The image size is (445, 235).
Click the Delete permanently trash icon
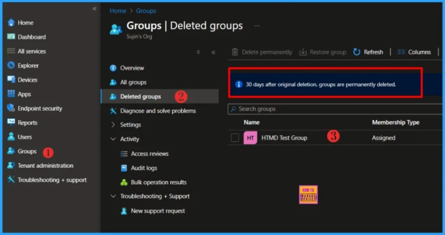[x=235, y=52]
